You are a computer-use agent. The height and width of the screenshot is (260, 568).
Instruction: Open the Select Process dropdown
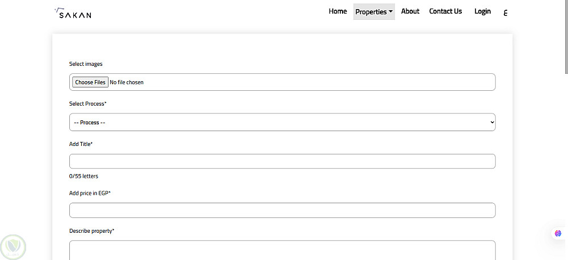[x=282, y=122]
